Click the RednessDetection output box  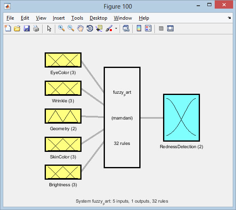(x=182, y=117)
